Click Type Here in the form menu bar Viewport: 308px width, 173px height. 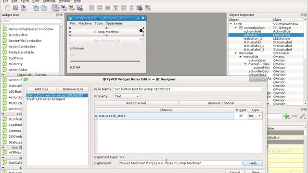(x=114, y=24)
